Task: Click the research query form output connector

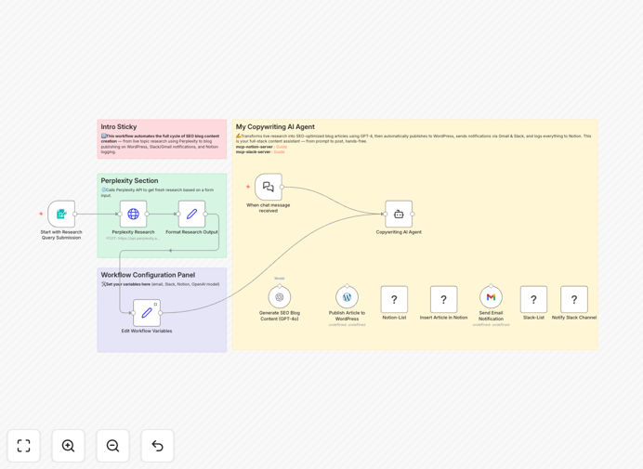Action: (x=75, y=214)
